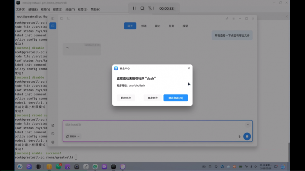Screen dimensions: 305x171
Task: Open the assistant hamburger menu
Action: click(x=233, y=18)
